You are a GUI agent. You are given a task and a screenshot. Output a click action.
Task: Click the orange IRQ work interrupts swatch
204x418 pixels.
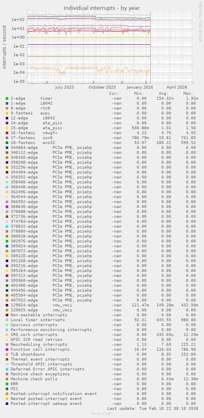point(7,335)
